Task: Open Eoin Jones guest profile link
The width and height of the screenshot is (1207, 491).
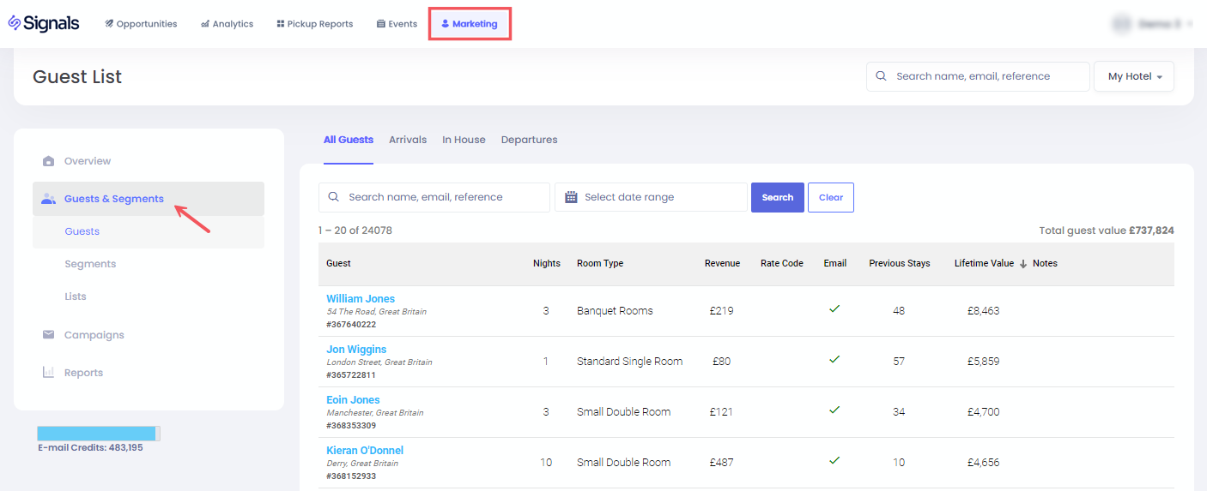Action: click(x=353, y=400)
